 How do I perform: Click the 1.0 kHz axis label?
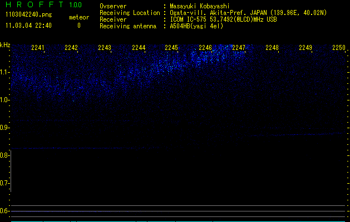tap(4, 100)
